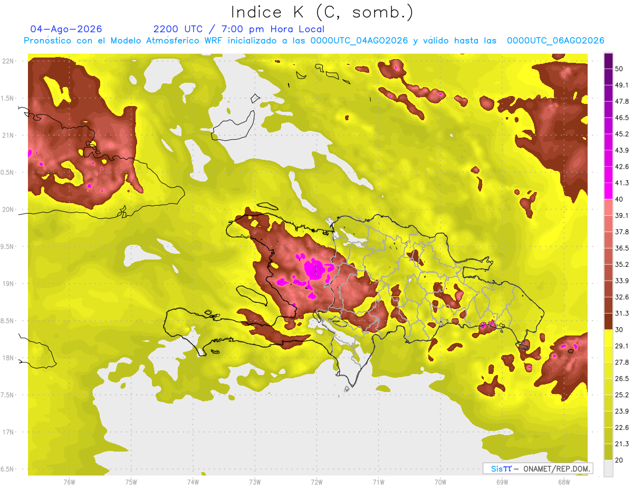Click the 'Indice K (C, somb.)' map title

[x=322, y=12]
